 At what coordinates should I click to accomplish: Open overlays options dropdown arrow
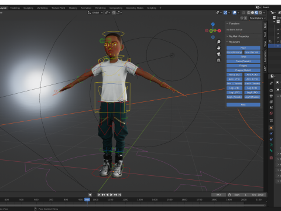coord(238,12)
